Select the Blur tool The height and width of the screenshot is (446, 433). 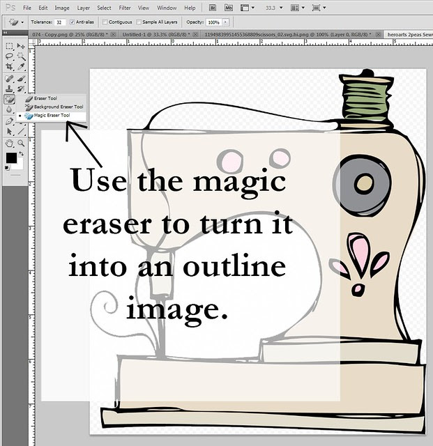coord(9,109)
